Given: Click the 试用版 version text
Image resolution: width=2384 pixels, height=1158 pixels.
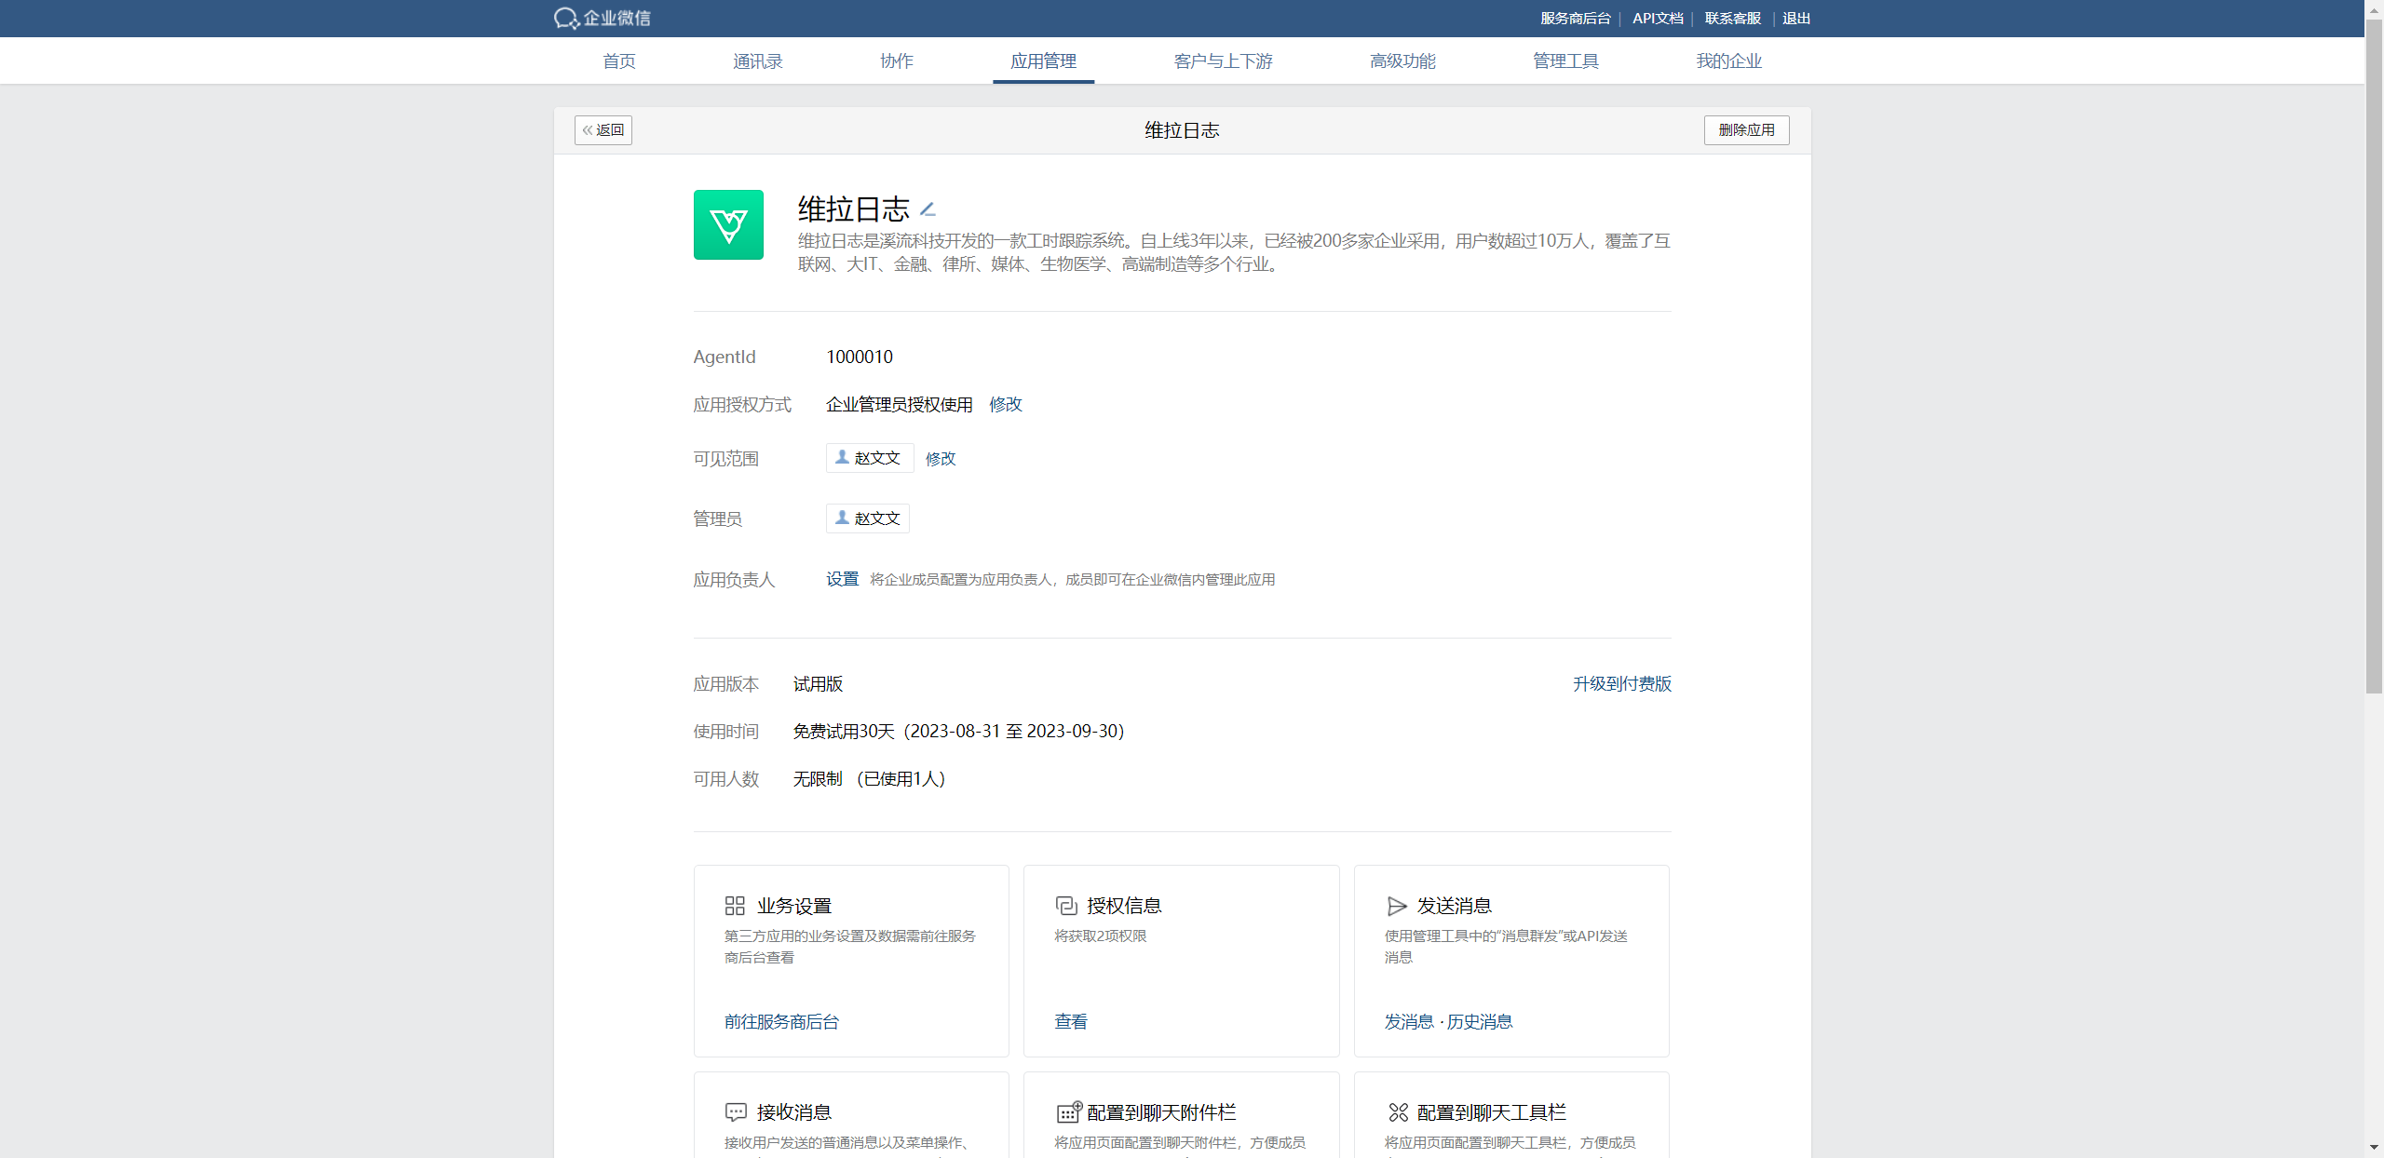Looking at the screenshot, I should click(x=818, y=683).
